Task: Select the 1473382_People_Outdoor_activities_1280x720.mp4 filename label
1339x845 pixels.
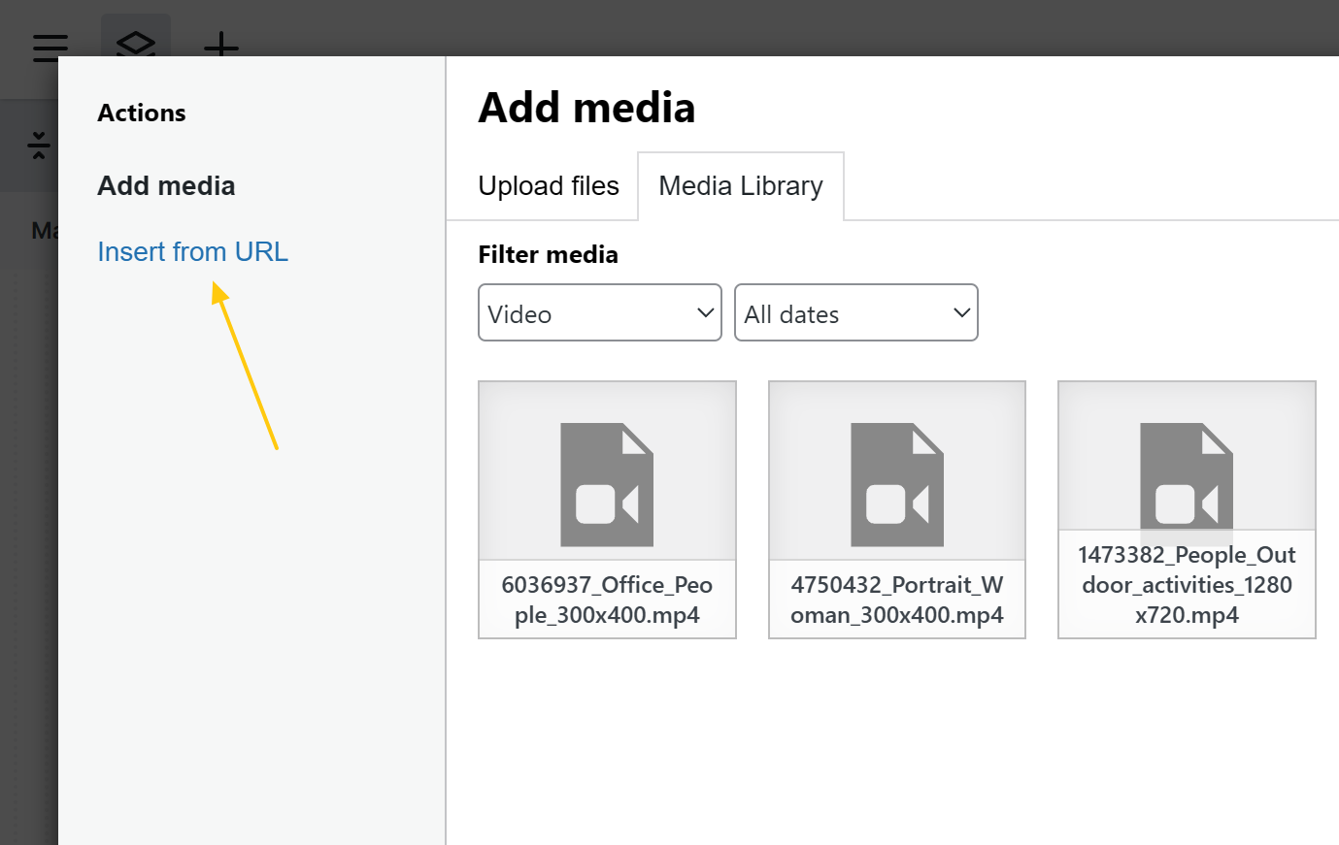Action: [1186, 585]
